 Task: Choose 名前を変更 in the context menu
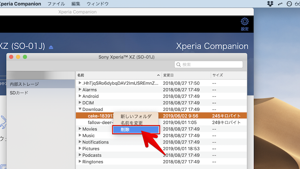pos(132,123)
